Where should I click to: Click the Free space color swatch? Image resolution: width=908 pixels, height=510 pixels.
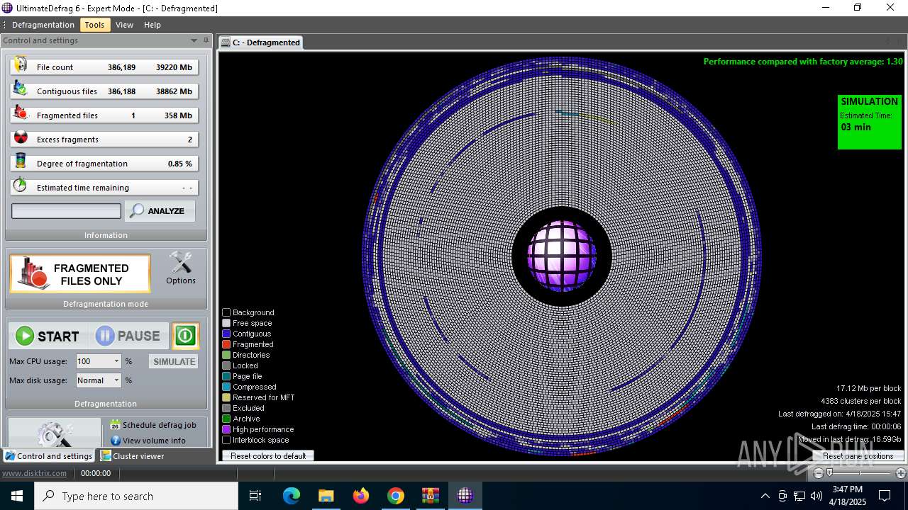click(226, 323)
